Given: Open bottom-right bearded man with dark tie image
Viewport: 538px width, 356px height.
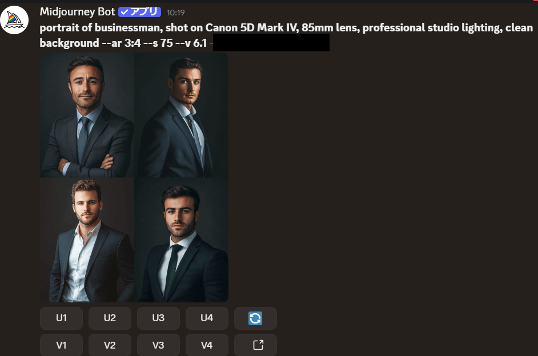Looking at the screenshot, I should coord(182,240).
